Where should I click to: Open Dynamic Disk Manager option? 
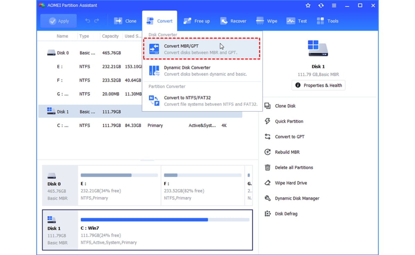pyautogui.click(x=297, y=199)
